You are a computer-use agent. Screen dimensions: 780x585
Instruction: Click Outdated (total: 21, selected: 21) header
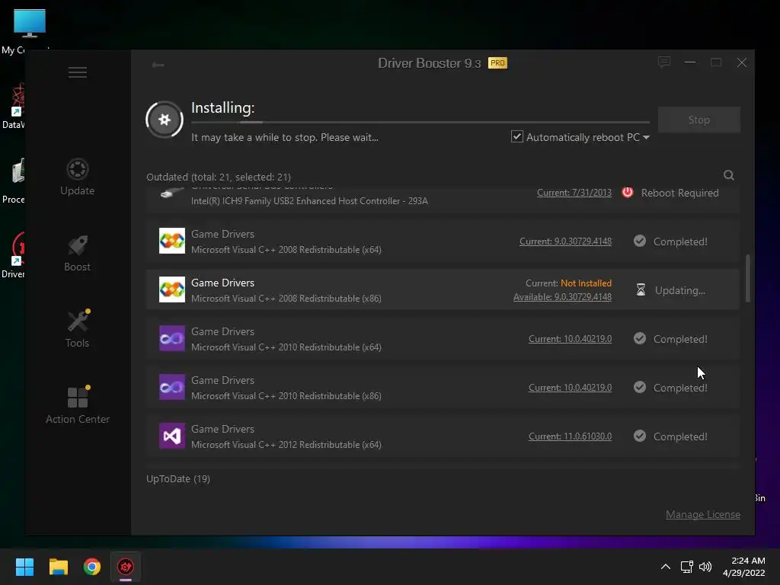coord(219,177)
